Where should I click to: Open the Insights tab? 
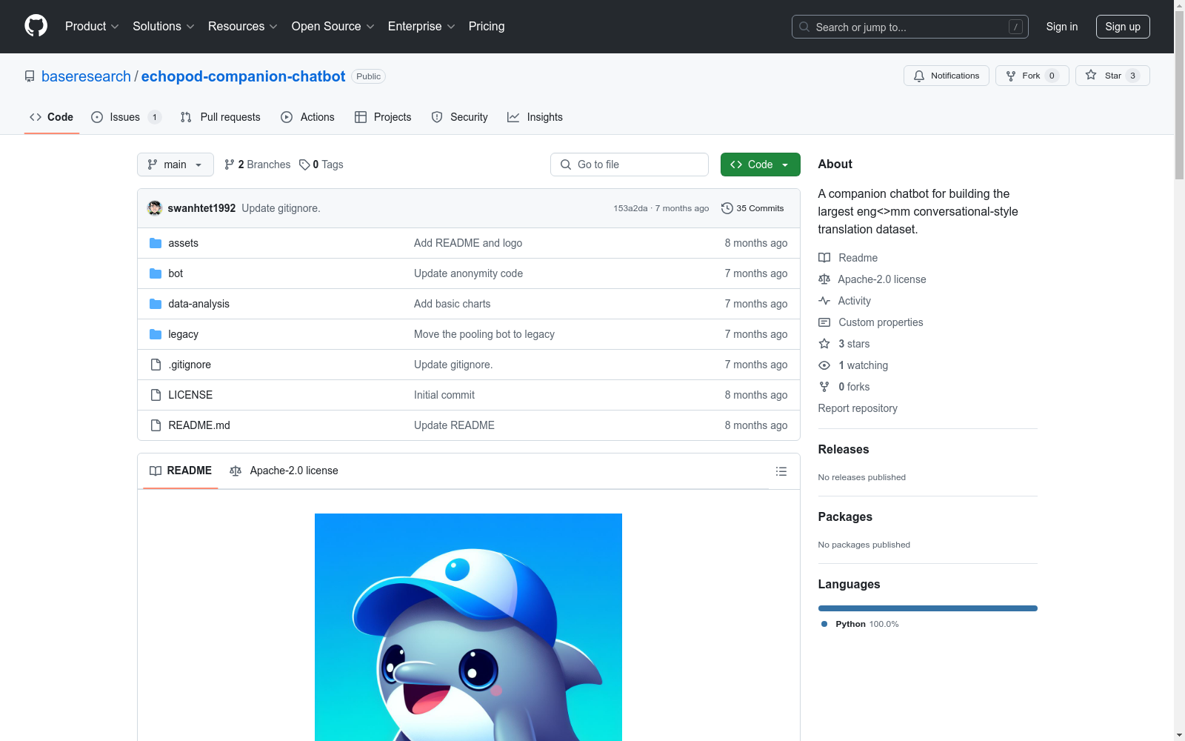[x=535, y=117]
